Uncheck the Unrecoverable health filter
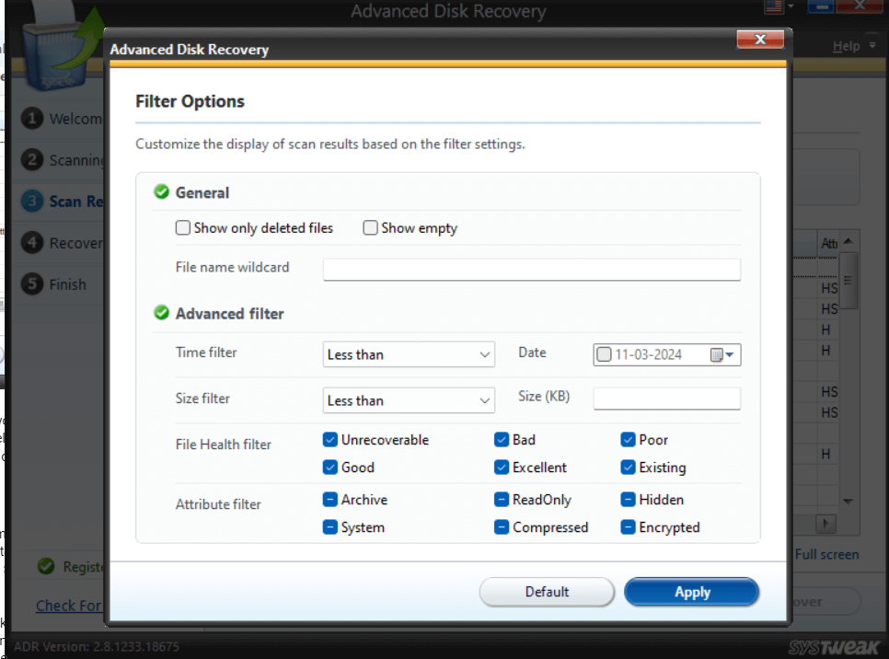This screenshot has width=889, height=659. click(x=330, y=440)
